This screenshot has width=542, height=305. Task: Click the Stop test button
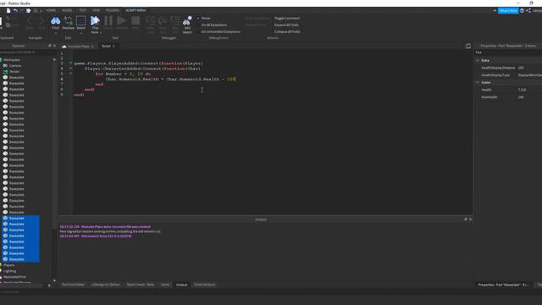(x=135, y=20)
